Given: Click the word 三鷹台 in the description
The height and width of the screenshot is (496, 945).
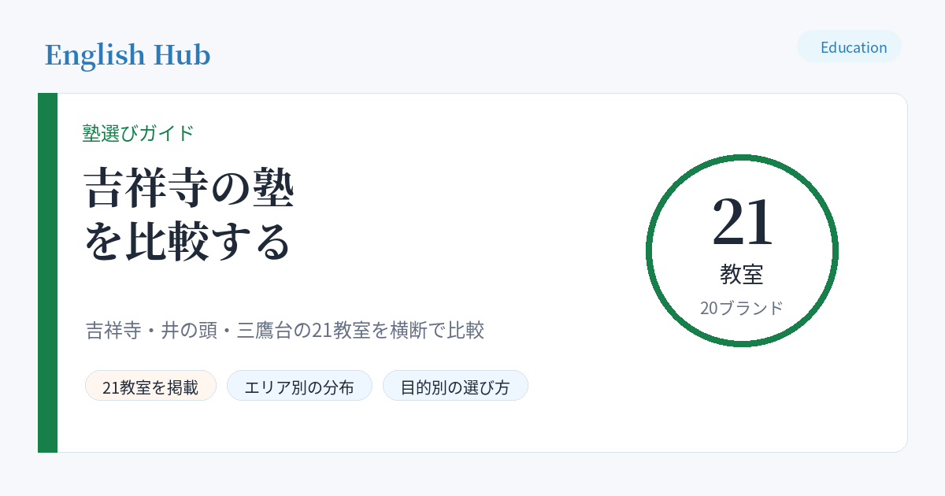Looking at the screenshot, I should click(265, 330).
